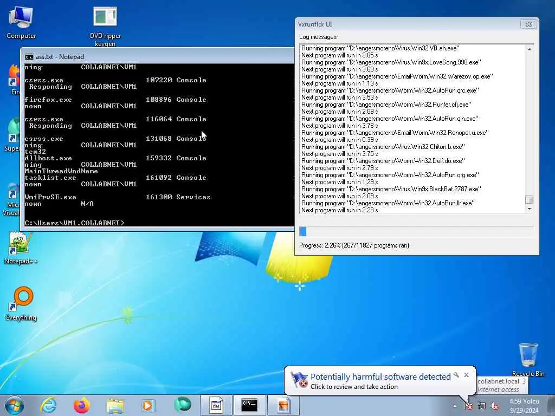Click log line Virus.Win32.VB.ah.exe
The image size is (555, 416).
click(x=380, y=48)
